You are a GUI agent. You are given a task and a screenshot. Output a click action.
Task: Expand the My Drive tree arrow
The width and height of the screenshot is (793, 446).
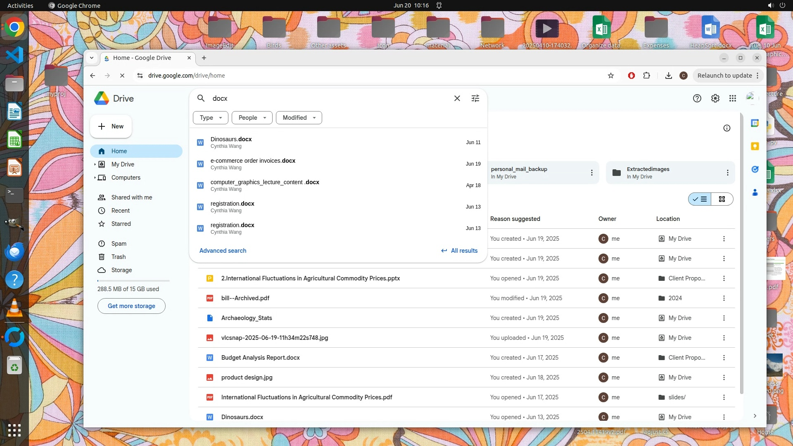pyautogui.click(x=95, y=164)
